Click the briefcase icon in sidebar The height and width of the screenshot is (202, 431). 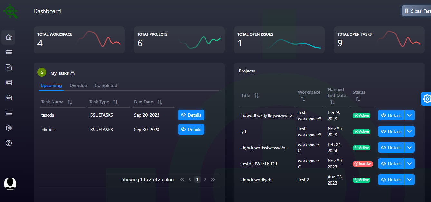point(9,98)
